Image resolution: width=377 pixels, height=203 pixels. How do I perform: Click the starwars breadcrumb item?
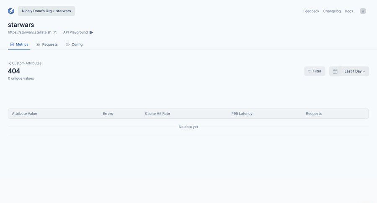click(x=63, y=11)
